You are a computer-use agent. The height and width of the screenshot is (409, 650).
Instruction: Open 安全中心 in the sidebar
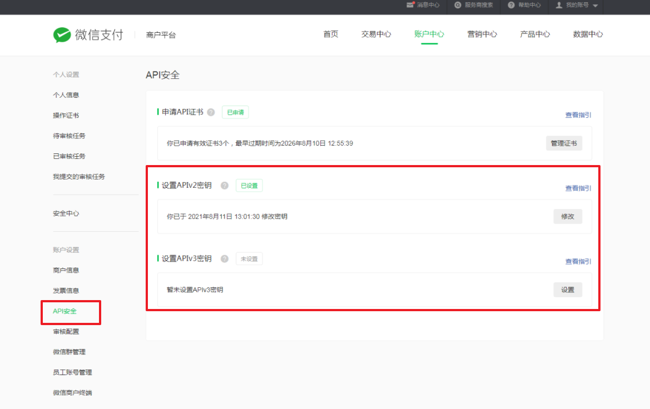tap(66, 213)
